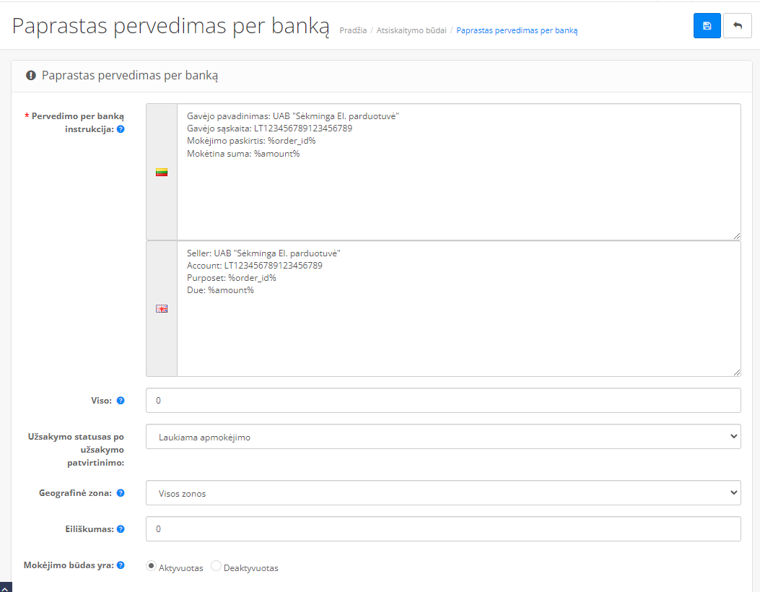Click the blue save floppy disk icon
This screenshot has height=592, width=760.
coord(707,26)
